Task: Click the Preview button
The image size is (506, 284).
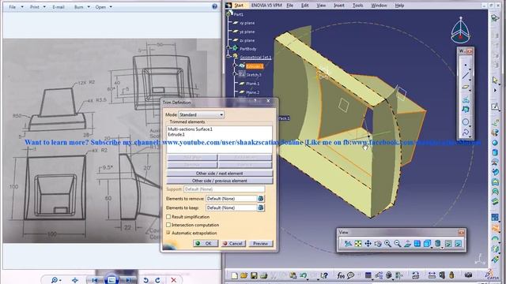Action: 260,244
